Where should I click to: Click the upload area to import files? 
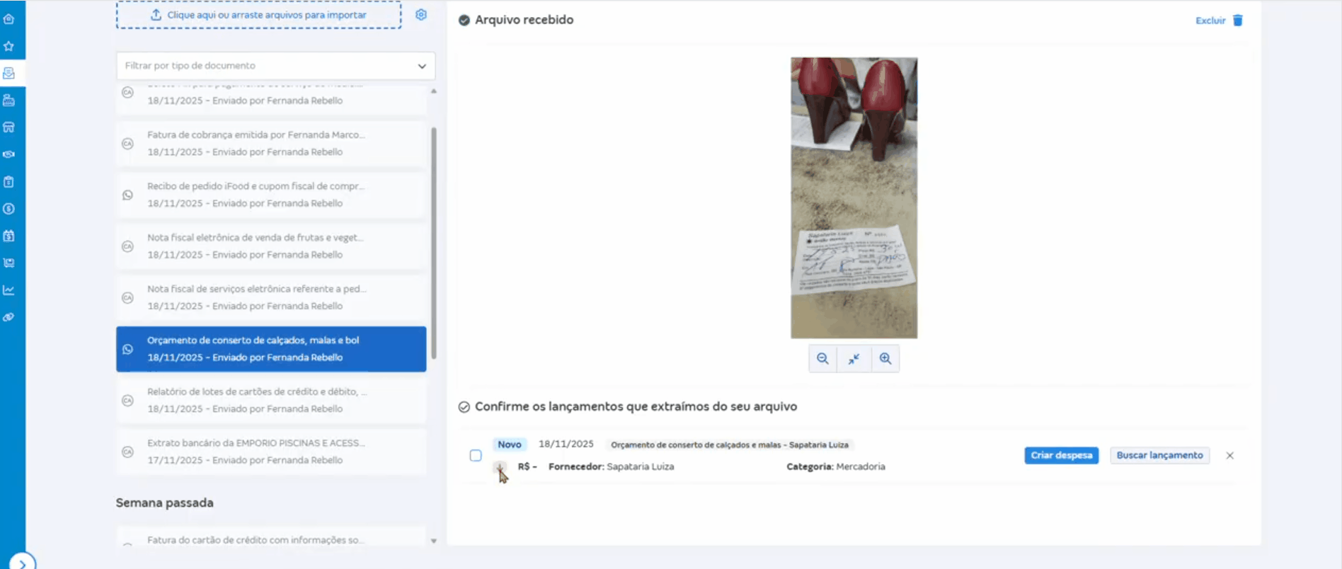tap(259, 15)
